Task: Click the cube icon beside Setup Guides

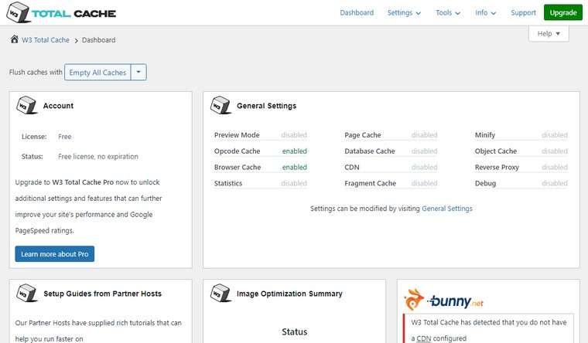Action: click(x=26, y=293)
